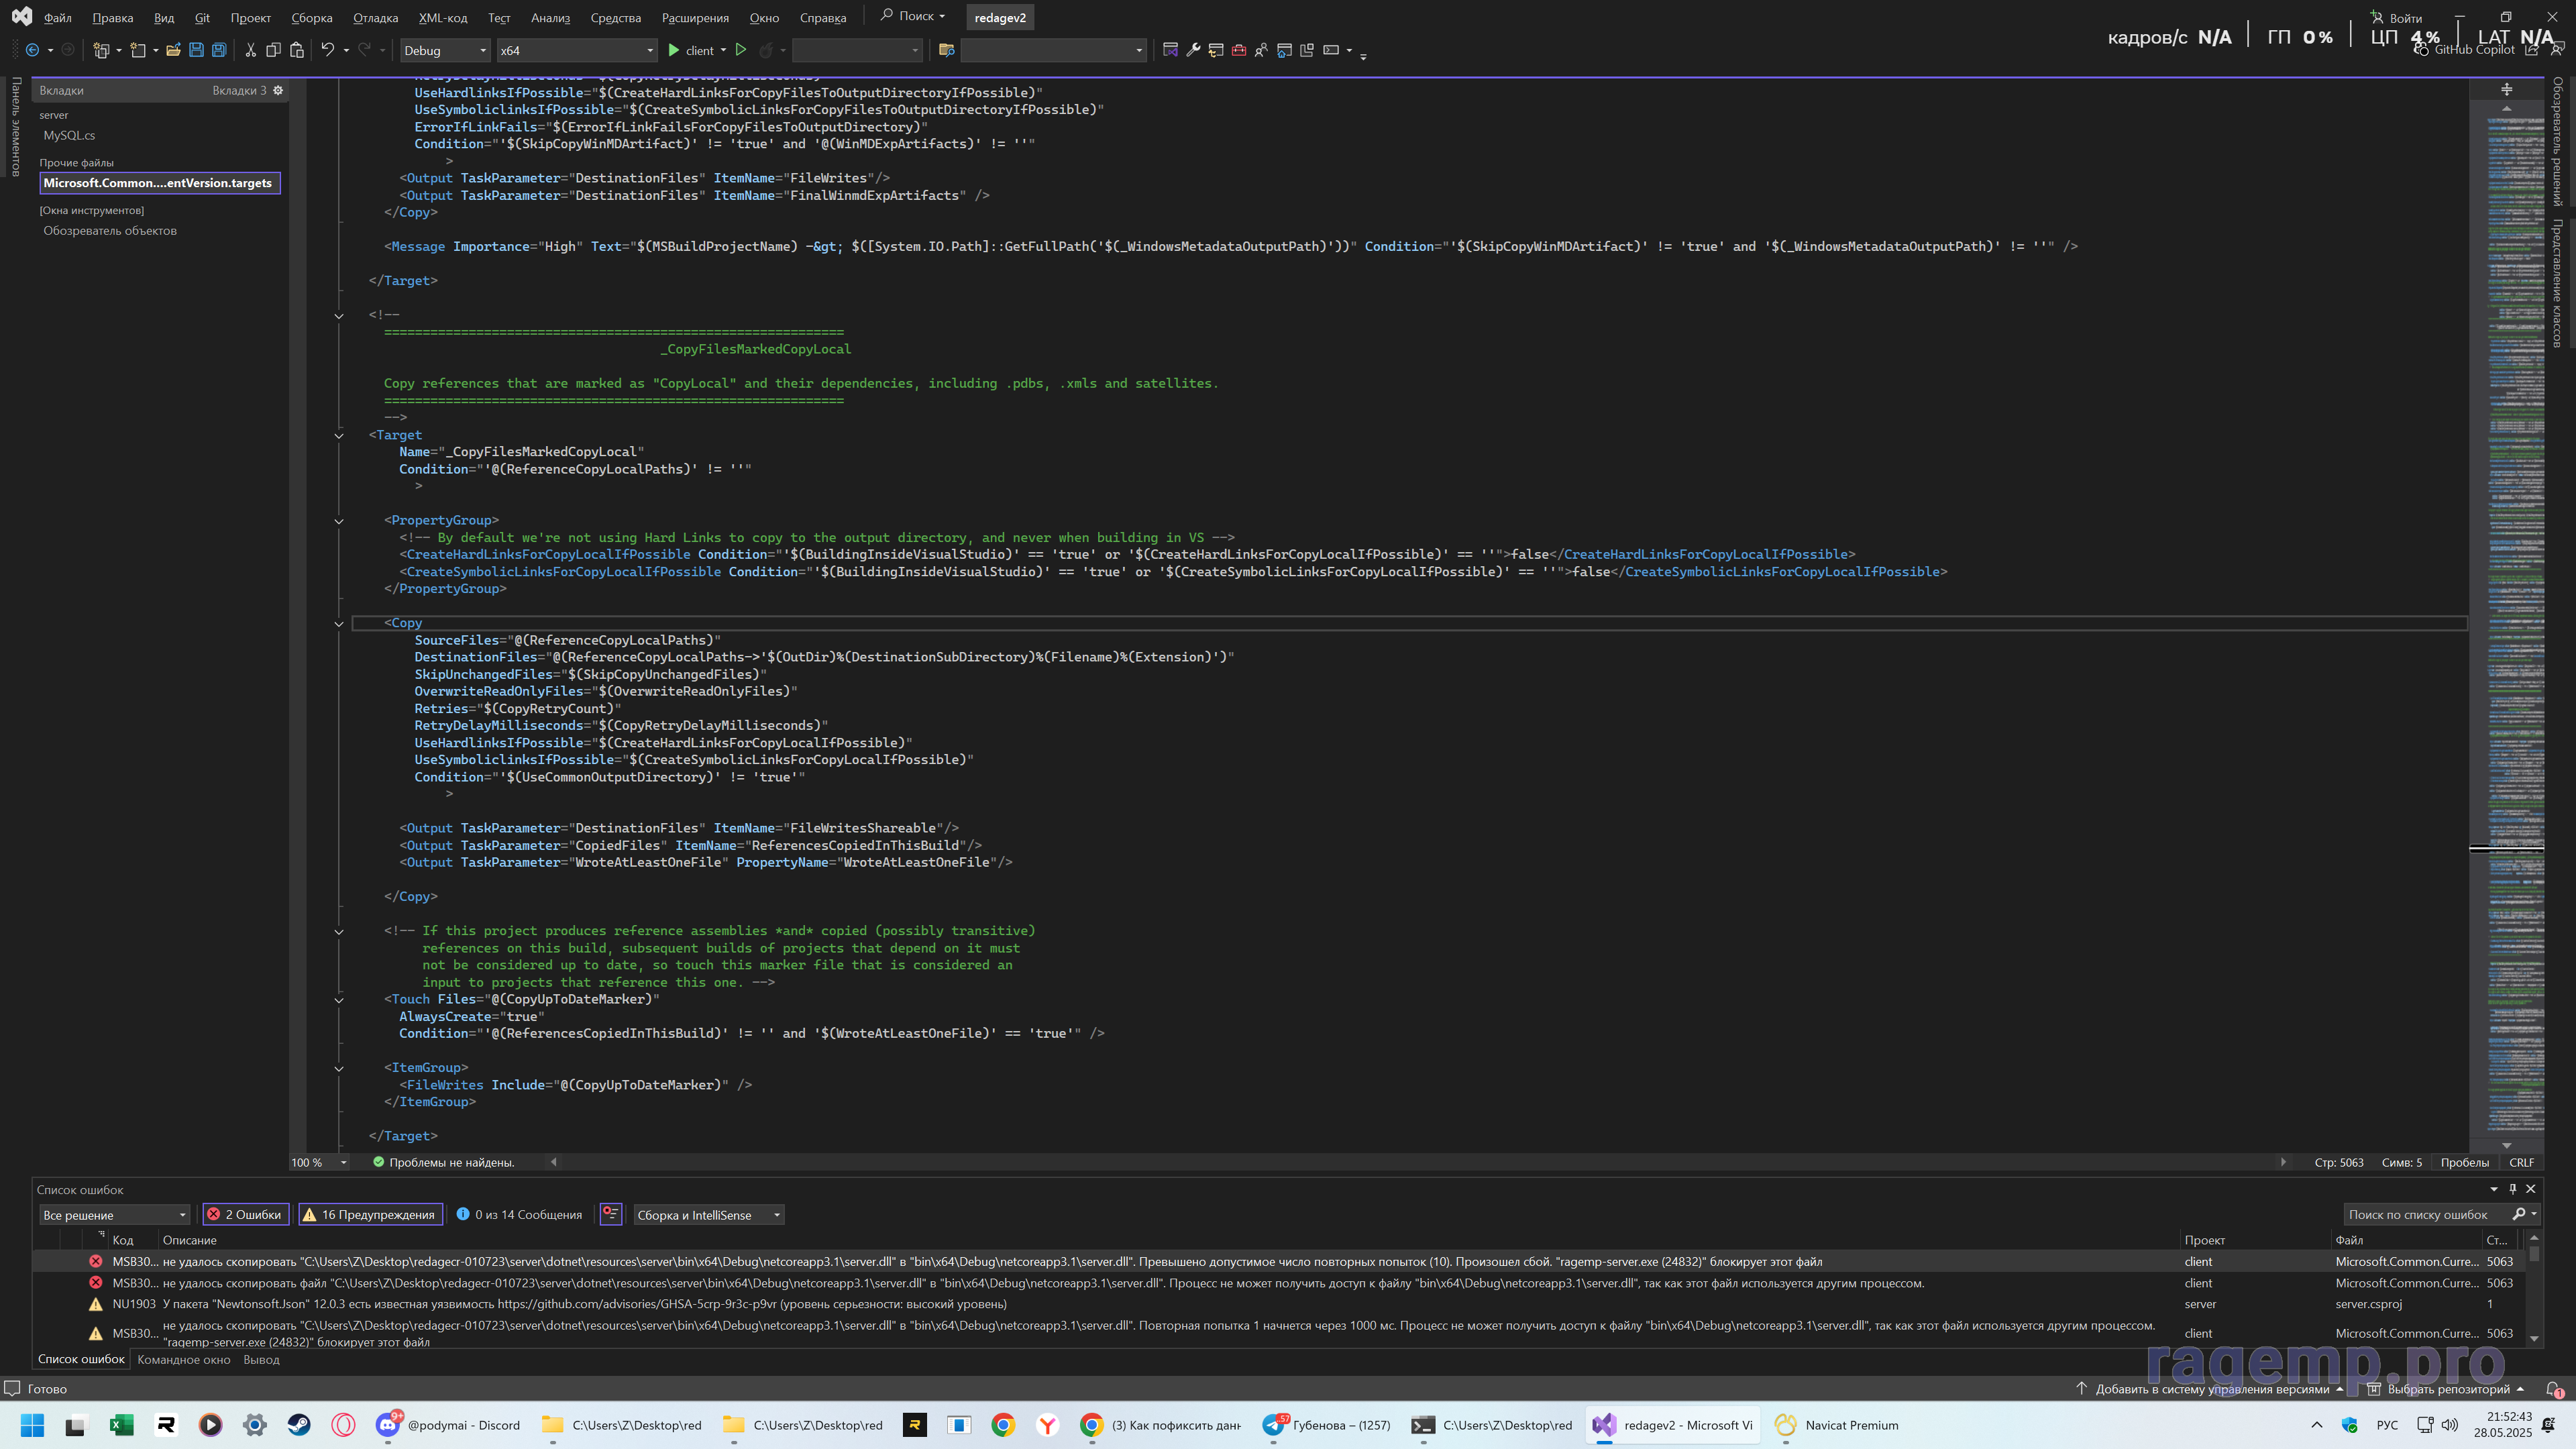The image size is (2576, 1449).
Task: Open the tabs panel settings gear
Action: pyautogui.click(x=278, y=90)
